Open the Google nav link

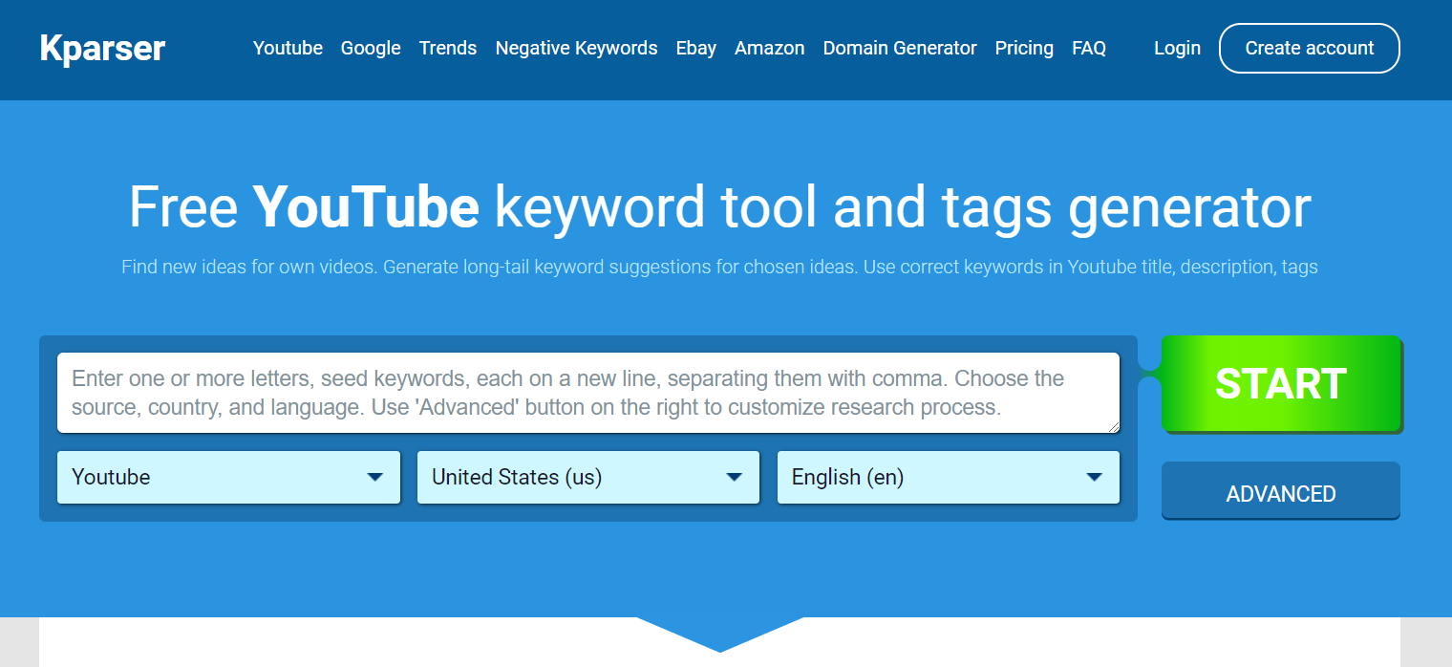click(371, 48)
